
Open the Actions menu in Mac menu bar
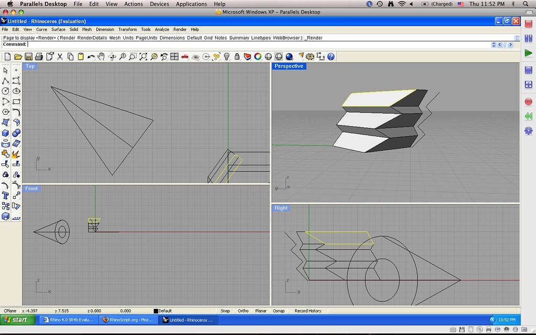[133, 4]
